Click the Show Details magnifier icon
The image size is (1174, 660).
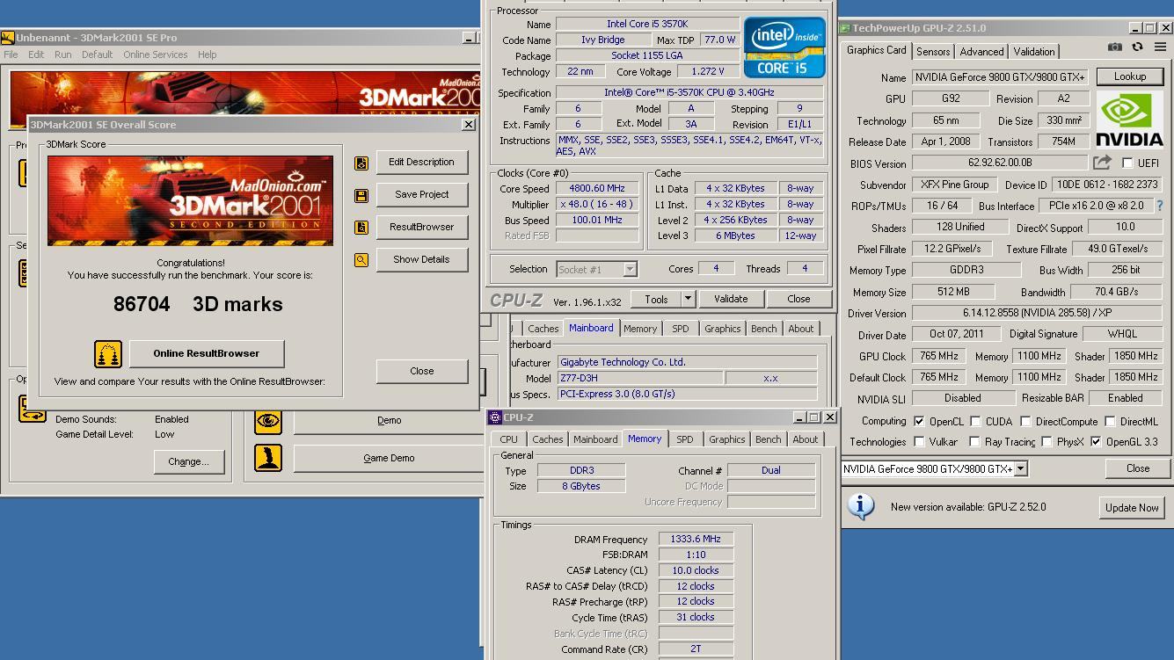tap(361, 260)
